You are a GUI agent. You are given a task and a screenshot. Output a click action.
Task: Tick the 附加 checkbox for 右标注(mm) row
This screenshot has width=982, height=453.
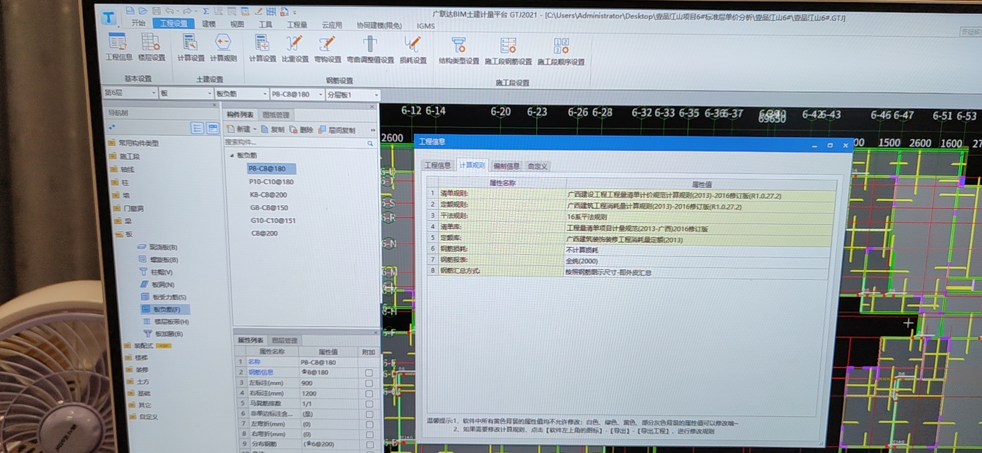pyautogui.click(x=369, y=394)
